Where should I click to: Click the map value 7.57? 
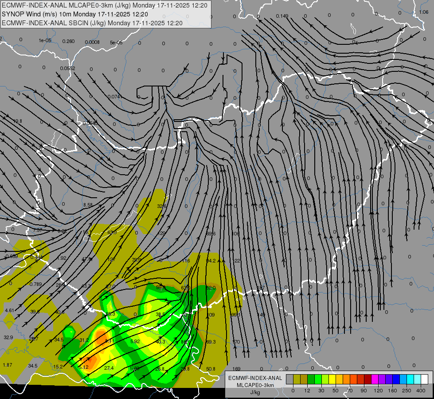[38, 231]
